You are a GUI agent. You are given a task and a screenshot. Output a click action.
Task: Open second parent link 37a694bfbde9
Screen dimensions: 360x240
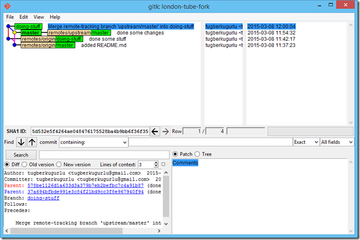pos(86,191)
